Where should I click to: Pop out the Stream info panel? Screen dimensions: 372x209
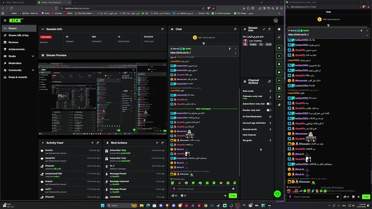269,29
